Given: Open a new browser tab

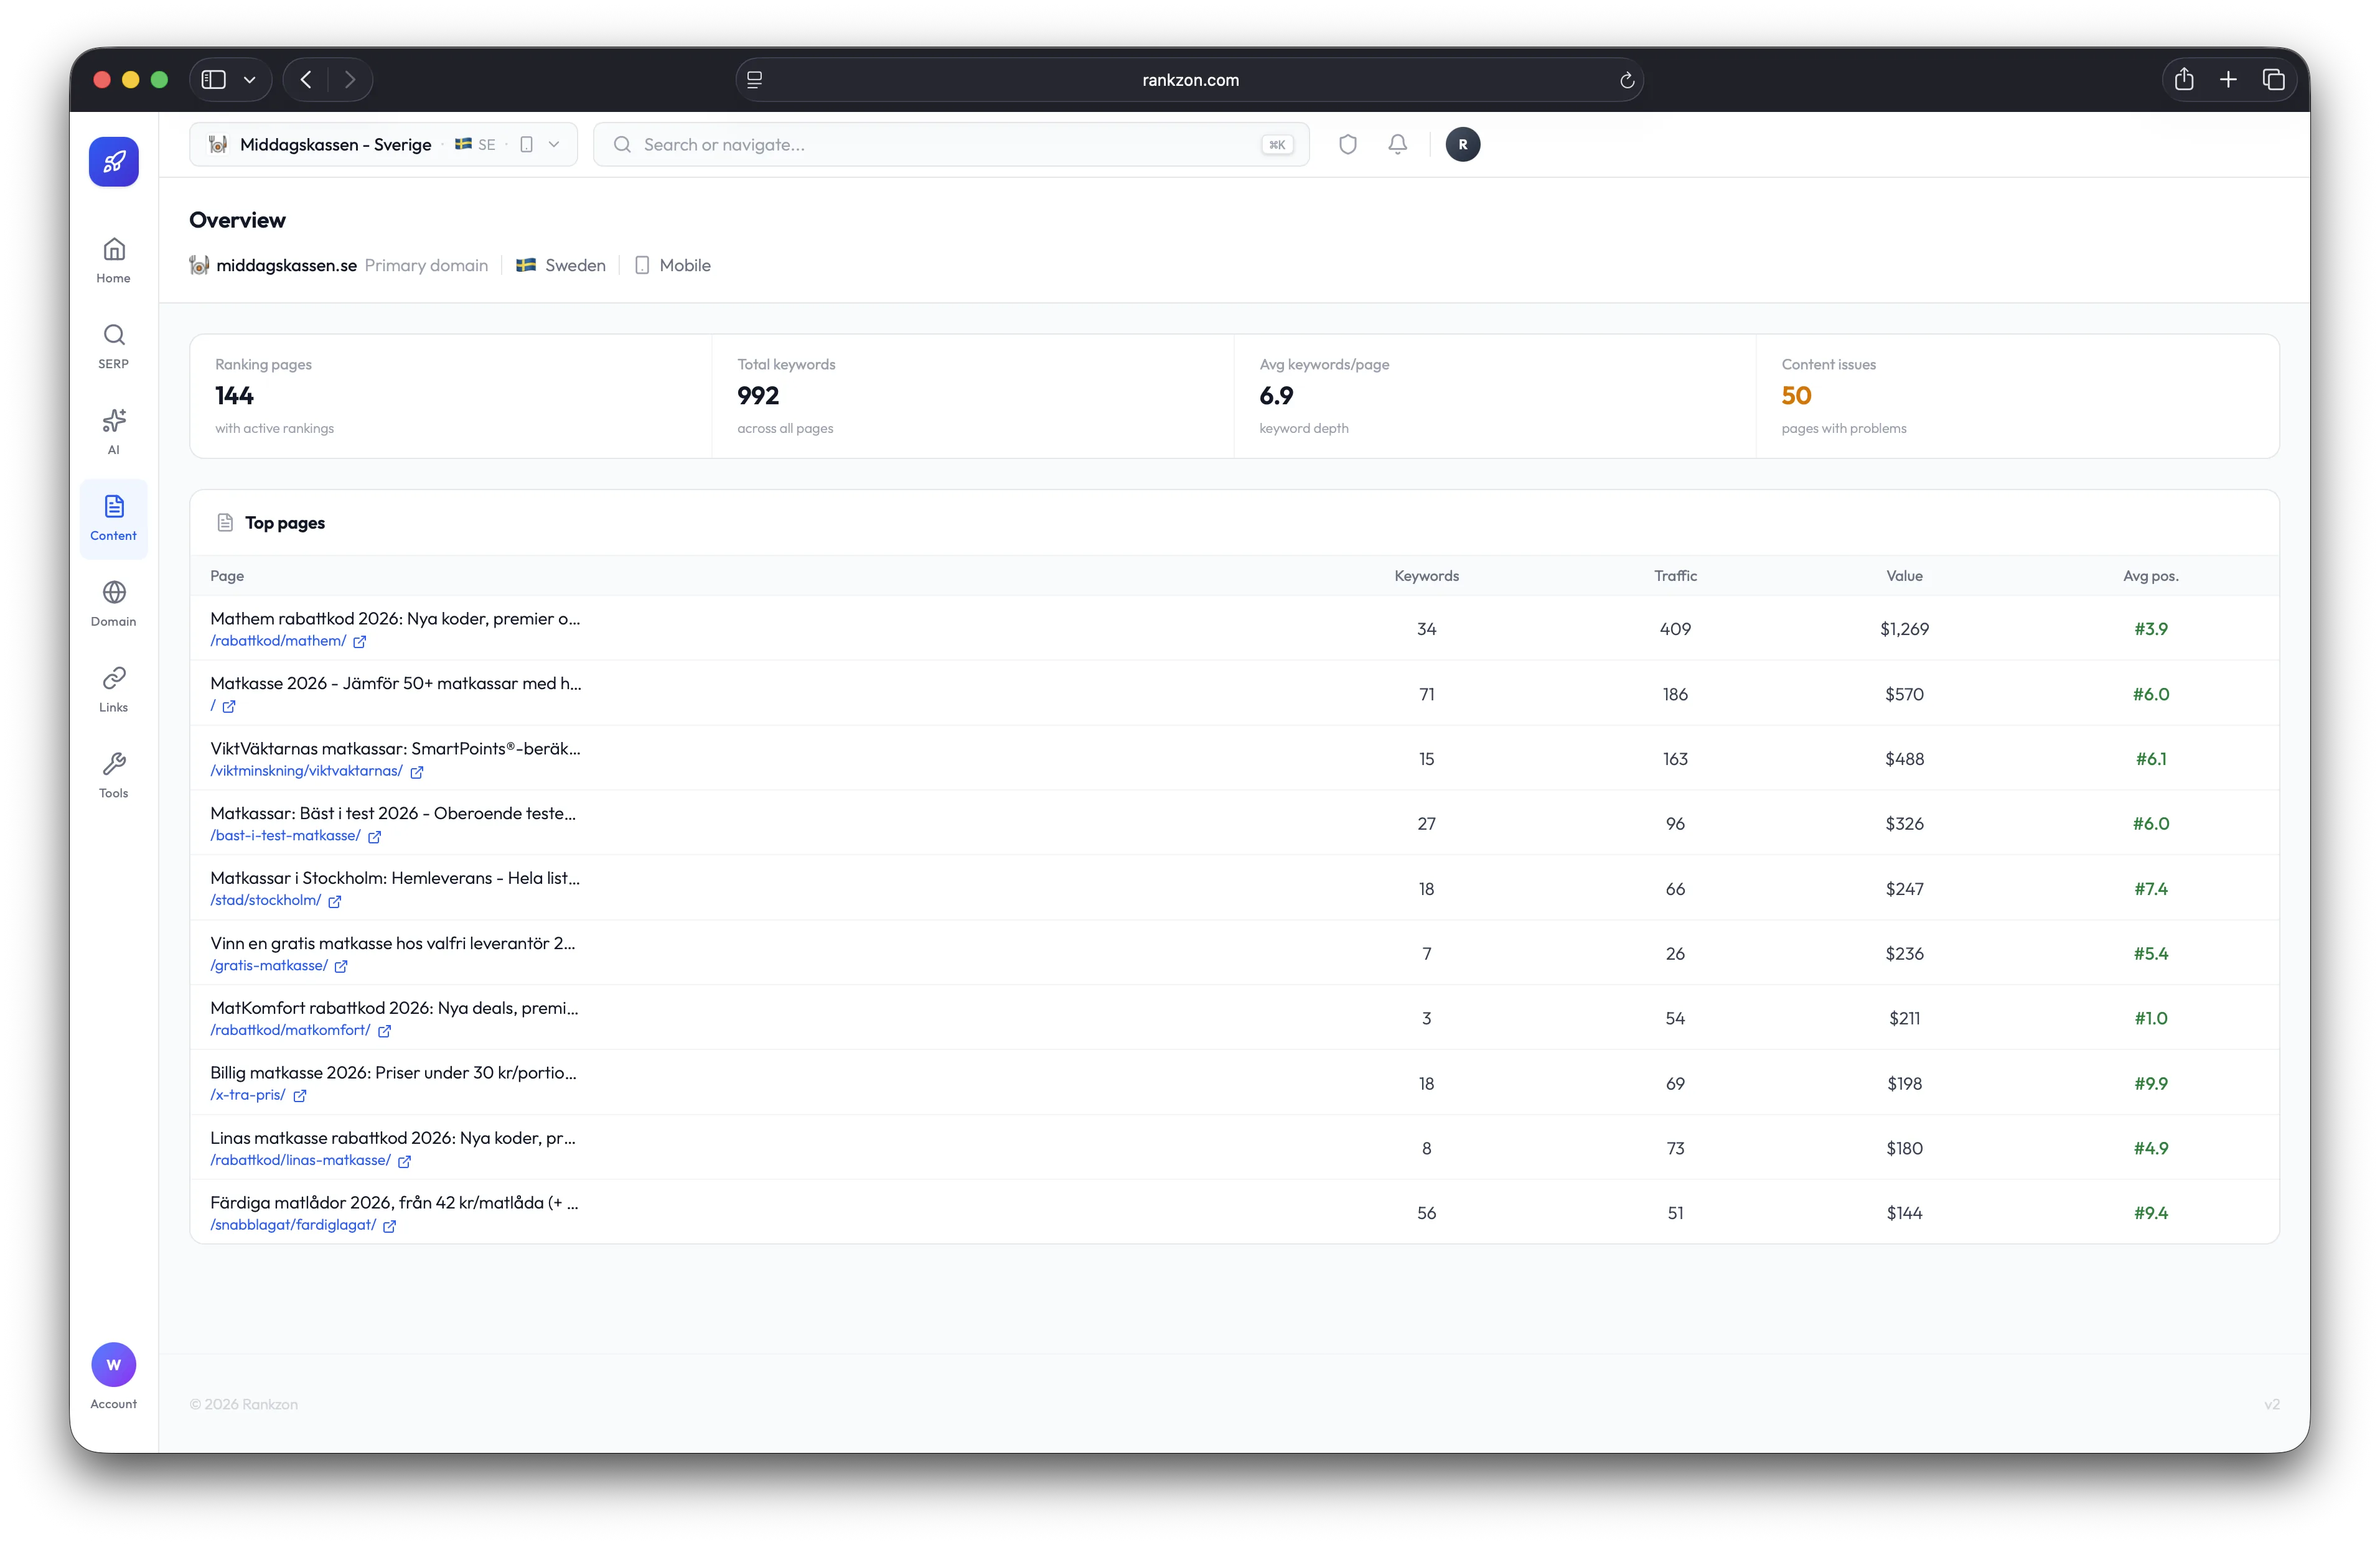Looking at the screenshot, I should coord(2228,80).
